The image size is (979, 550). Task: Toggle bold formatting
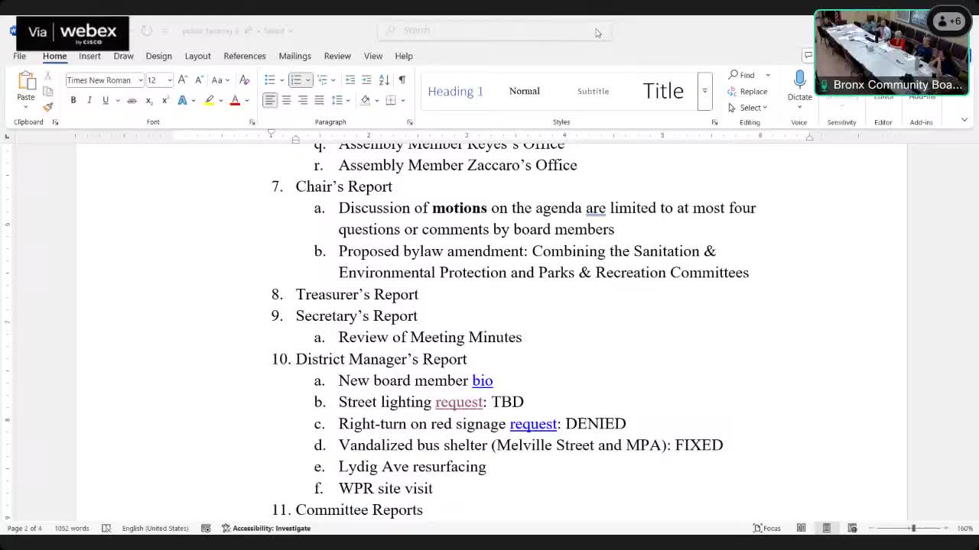[73, 100]
